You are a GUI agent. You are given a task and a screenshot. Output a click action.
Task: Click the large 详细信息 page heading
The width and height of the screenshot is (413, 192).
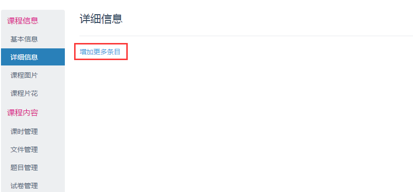click(101, 19)
